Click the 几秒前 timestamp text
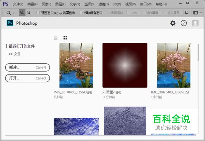The width and height of the screenshot is (205, 141). [58, 97]
